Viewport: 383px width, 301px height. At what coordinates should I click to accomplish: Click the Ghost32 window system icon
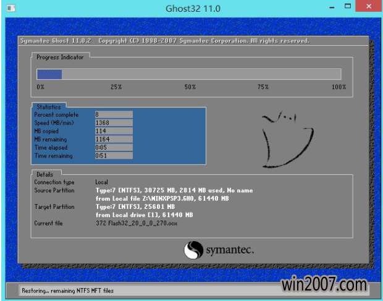[11, 8]
